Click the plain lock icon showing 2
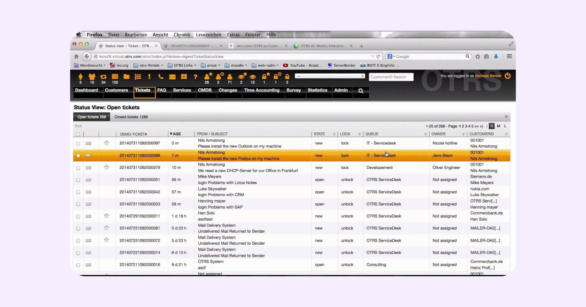The image size is (586, 307). [x=287, y=77]
